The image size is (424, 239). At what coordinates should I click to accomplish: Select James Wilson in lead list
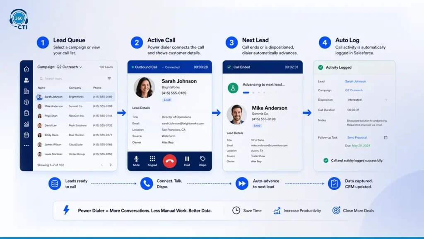coord(75,144)
